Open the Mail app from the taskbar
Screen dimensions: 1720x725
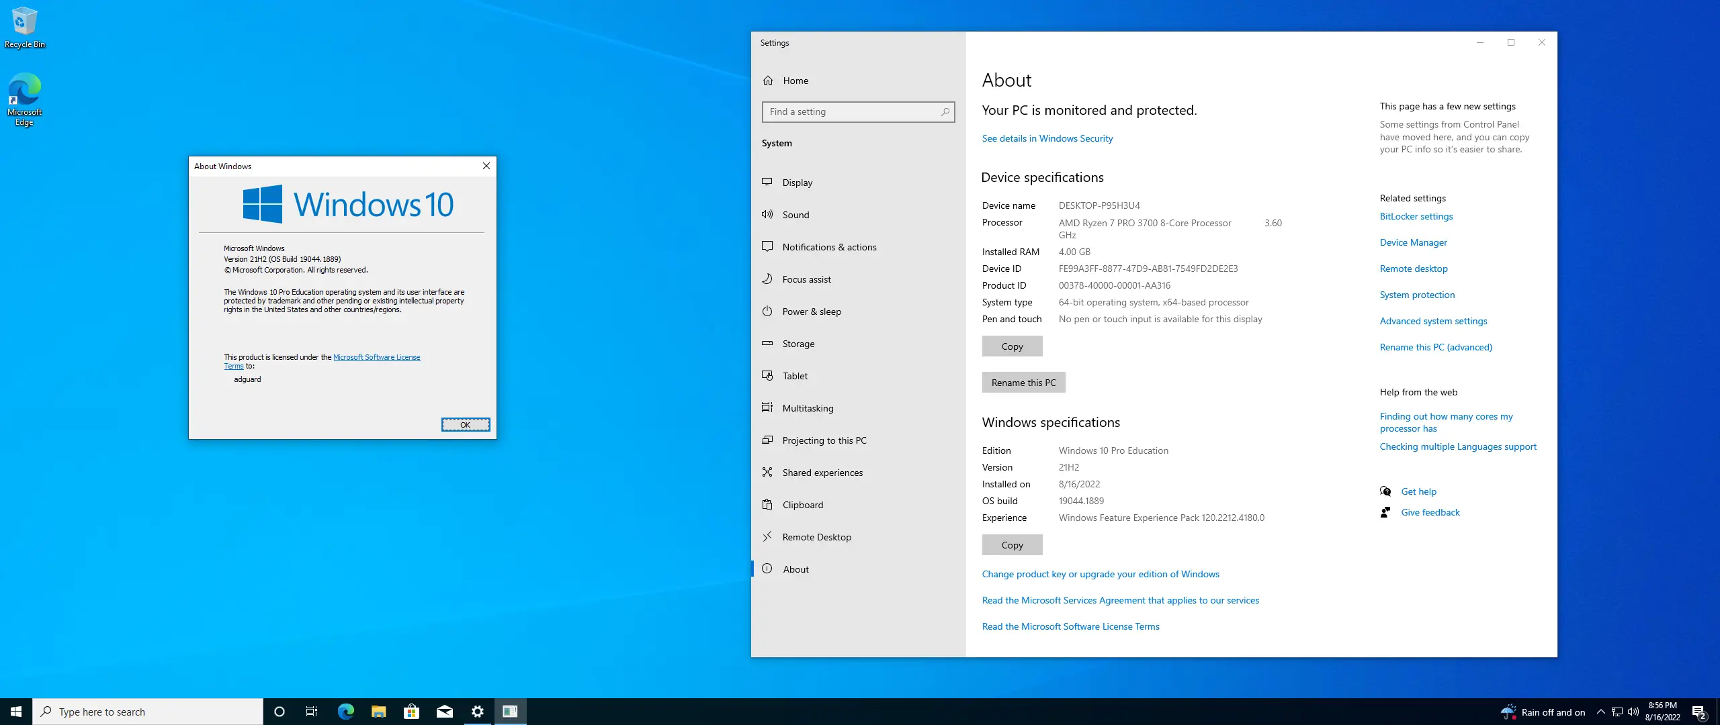point(445,711)
